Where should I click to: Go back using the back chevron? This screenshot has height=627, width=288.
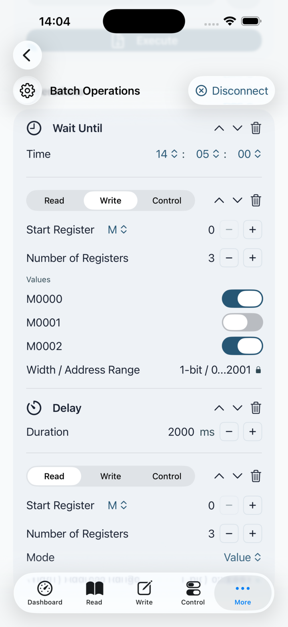(27, 55)
